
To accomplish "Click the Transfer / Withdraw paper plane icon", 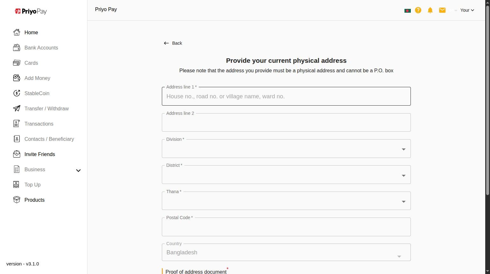I will coord(17,108).
